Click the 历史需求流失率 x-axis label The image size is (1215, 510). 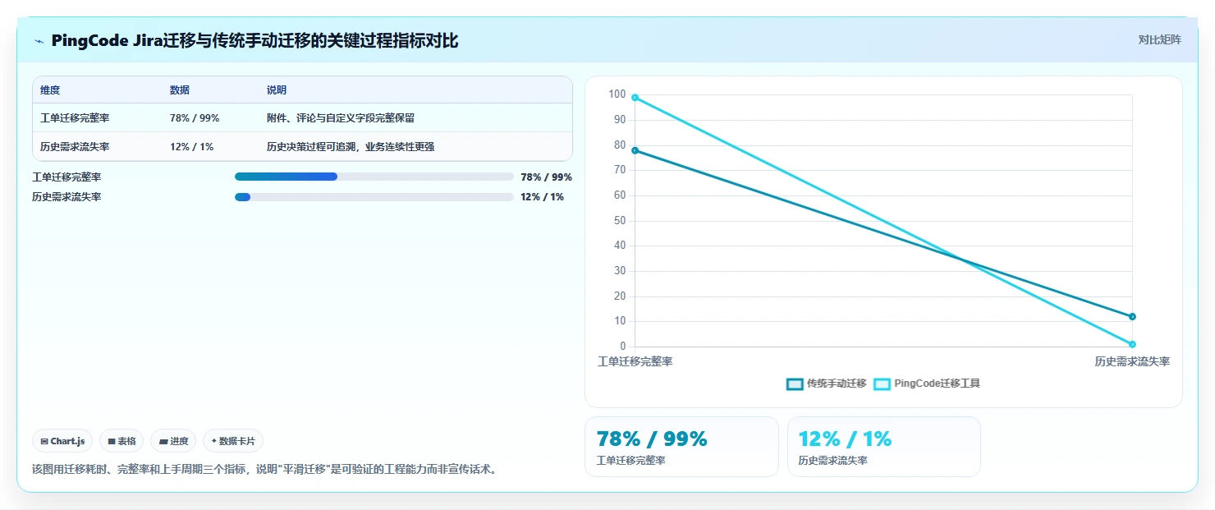coord(1132,361)
